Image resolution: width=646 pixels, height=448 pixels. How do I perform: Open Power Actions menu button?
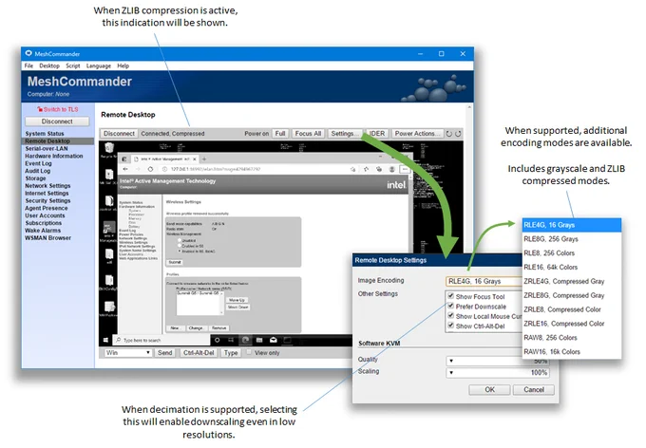click(417, 134)
